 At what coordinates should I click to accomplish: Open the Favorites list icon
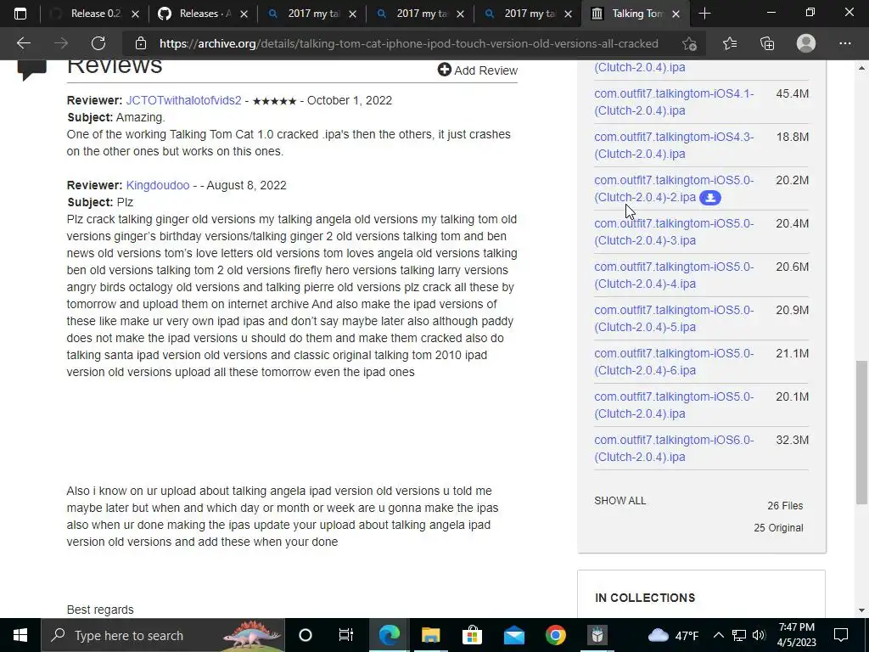coord(729,43)
